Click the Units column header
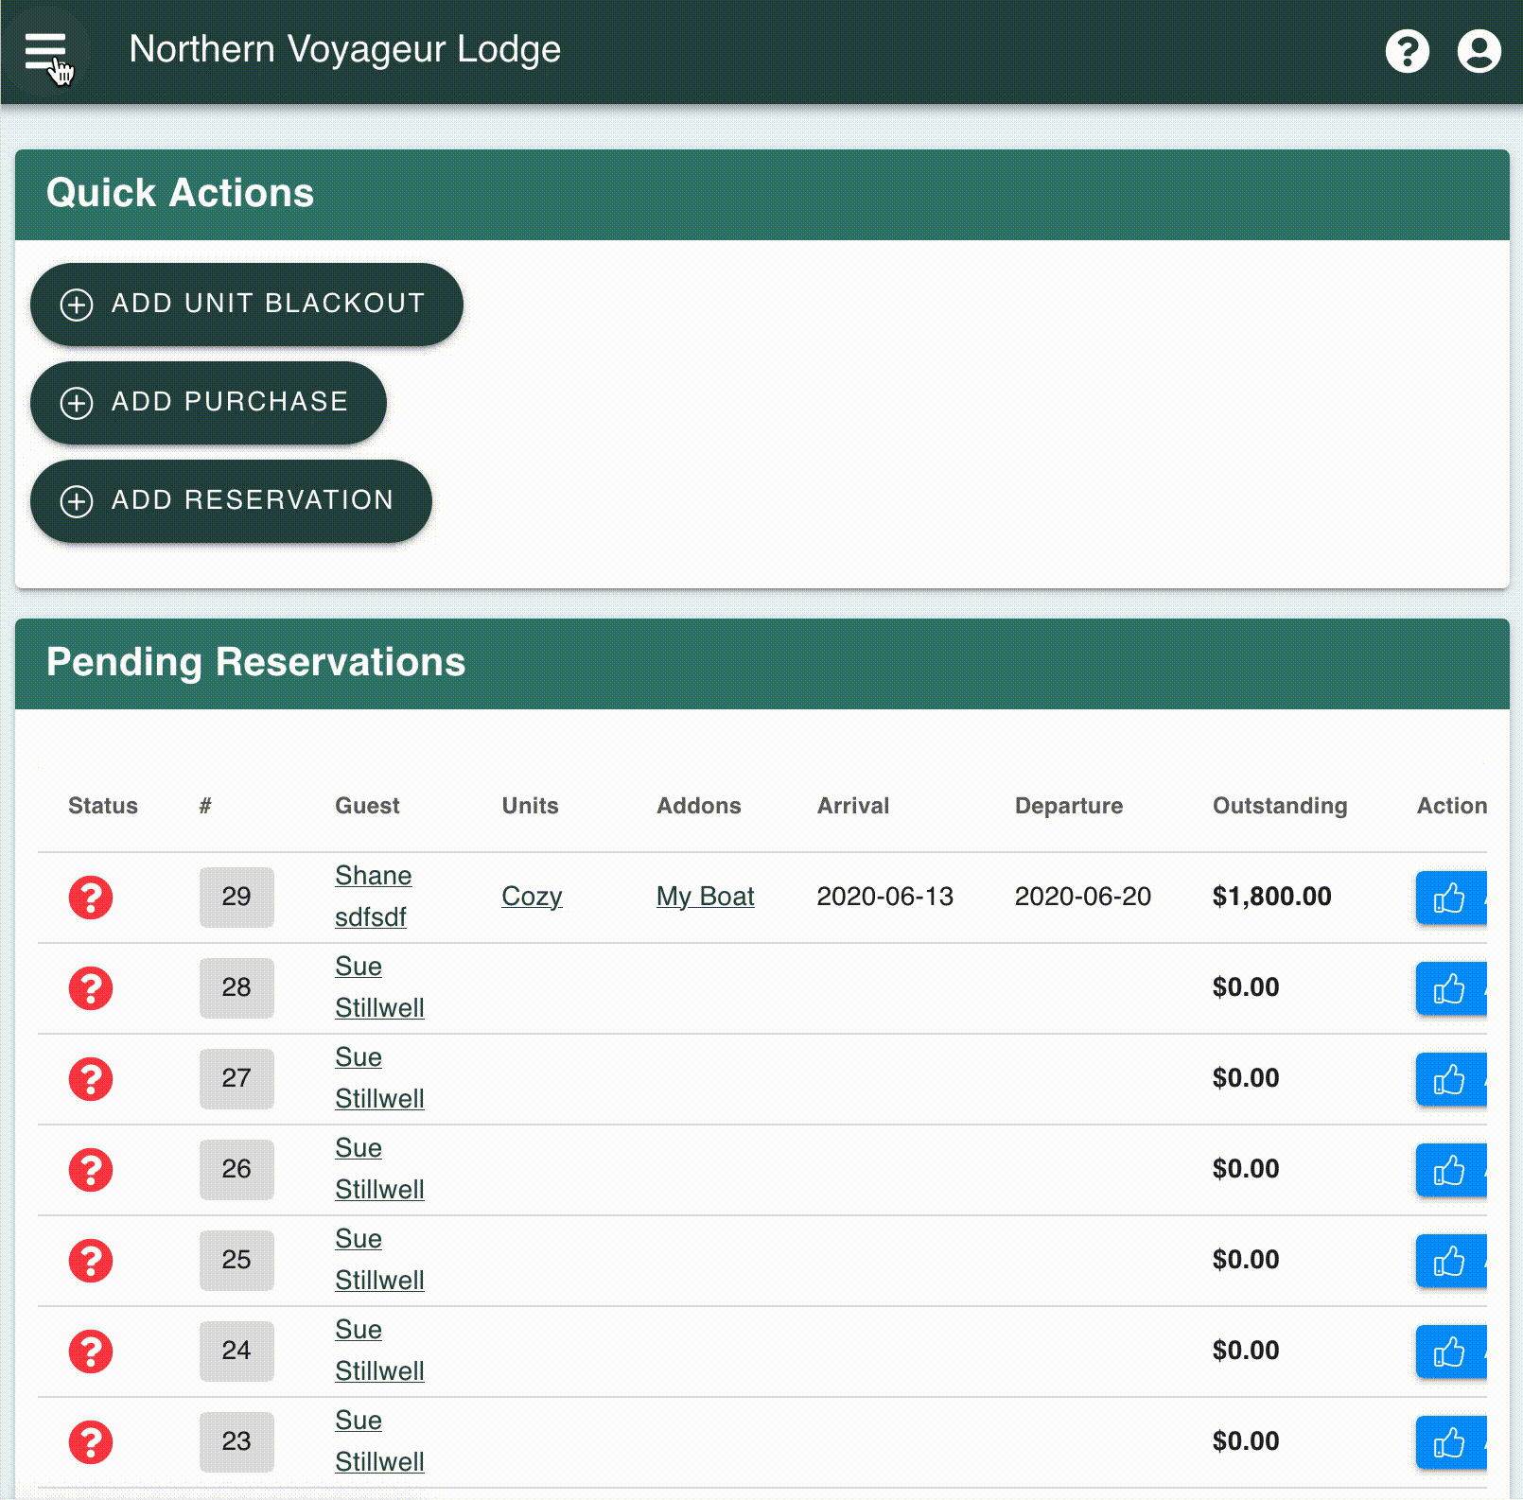The height and width of the screenshot is (1500, 1523). [530, 806]
